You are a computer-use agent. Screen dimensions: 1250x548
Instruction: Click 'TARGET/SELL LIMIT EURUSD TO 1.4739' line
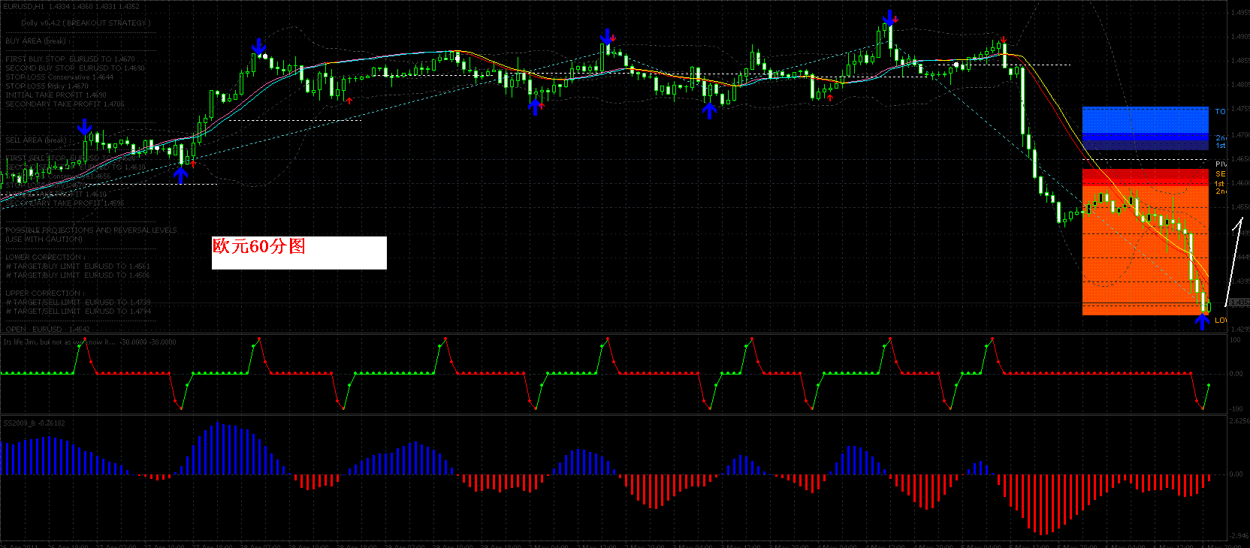(x=78, y=303)
